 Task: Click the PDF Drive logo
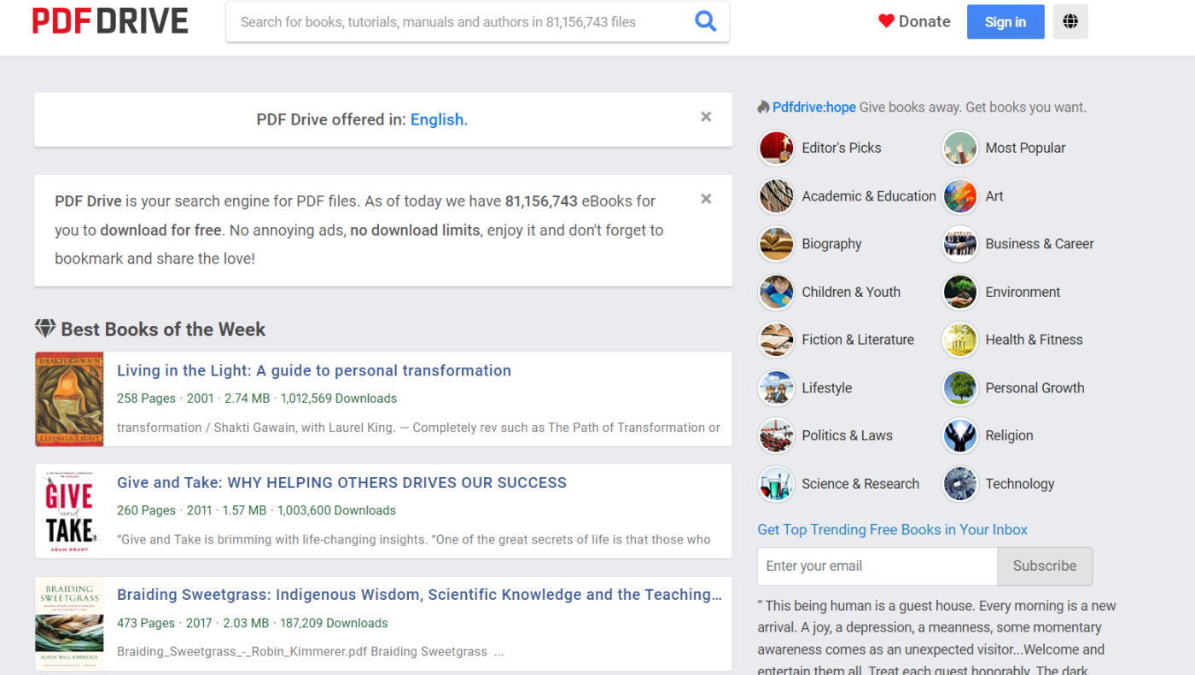110,21
